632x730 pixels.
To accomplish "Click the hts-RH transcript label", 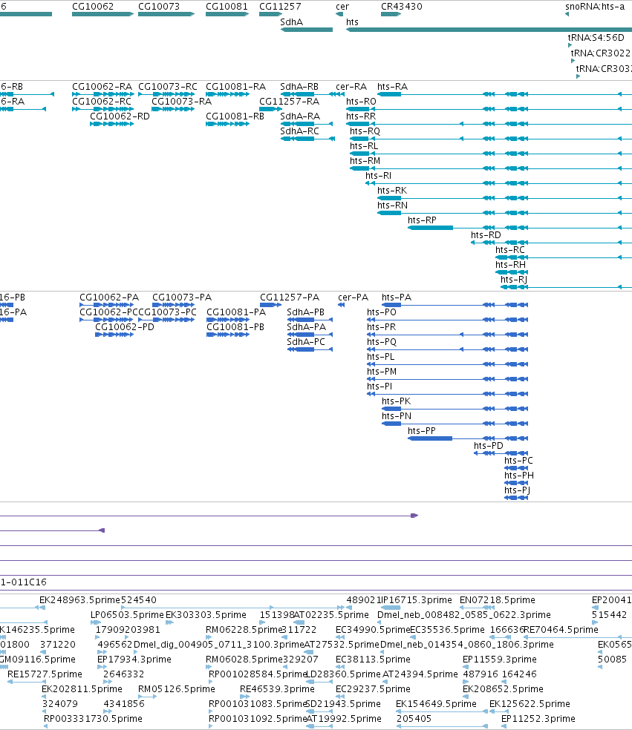I will [510, 265].
